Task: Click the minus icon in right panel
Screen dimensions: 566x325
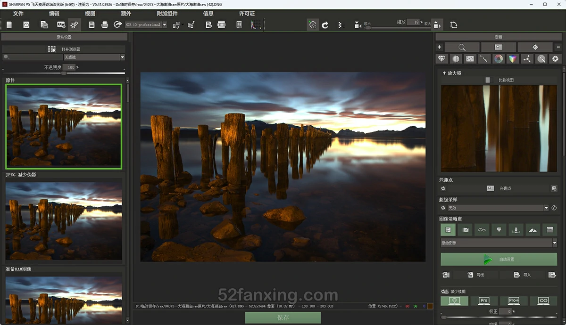Action: (x=558, y=47)
